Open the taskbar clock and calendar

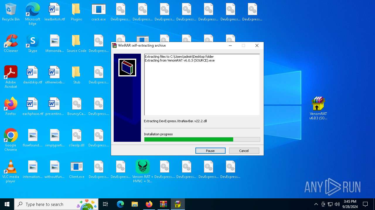350,204
